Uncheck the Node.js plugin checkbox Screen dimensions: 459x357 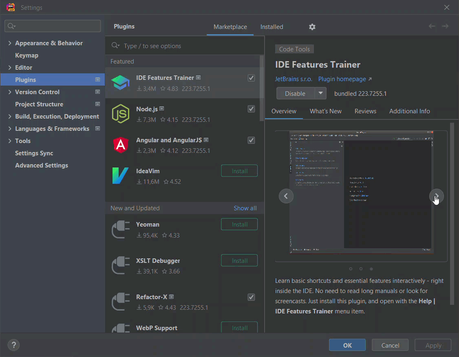click(251, 109)
